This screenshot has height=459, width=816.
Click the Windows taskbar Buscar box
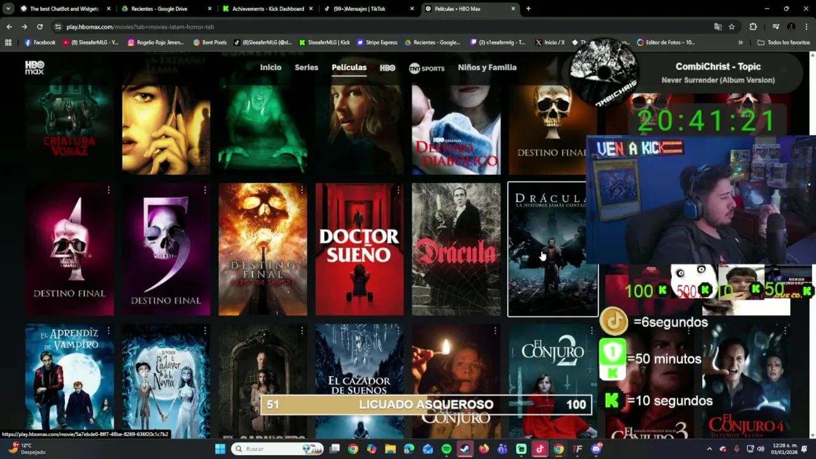[x=277, y=449]
